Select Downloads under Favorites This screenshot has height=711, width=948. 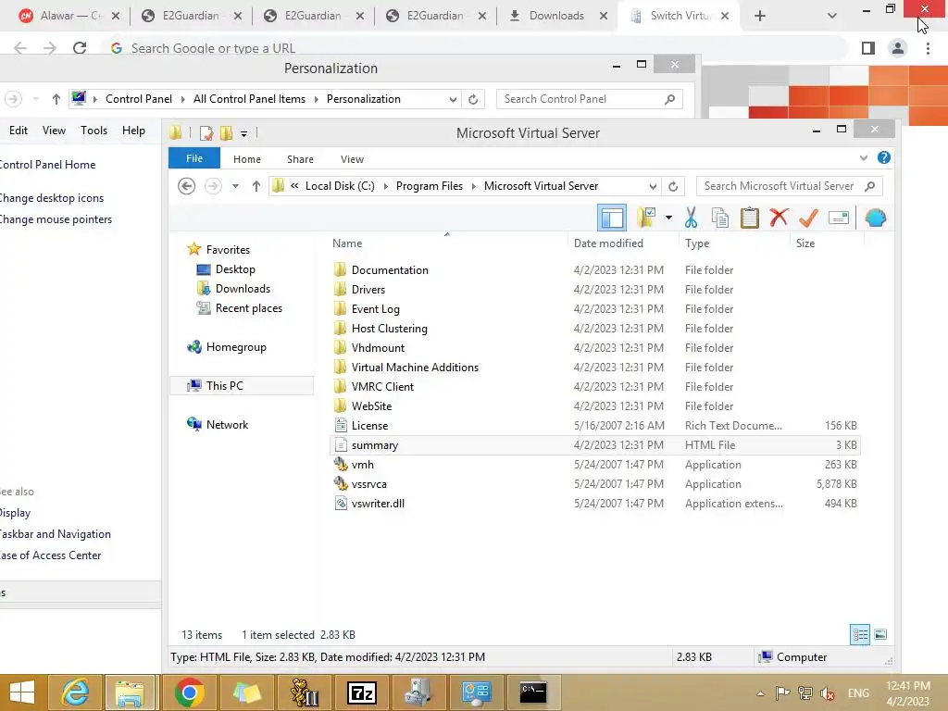click(243, 289)
